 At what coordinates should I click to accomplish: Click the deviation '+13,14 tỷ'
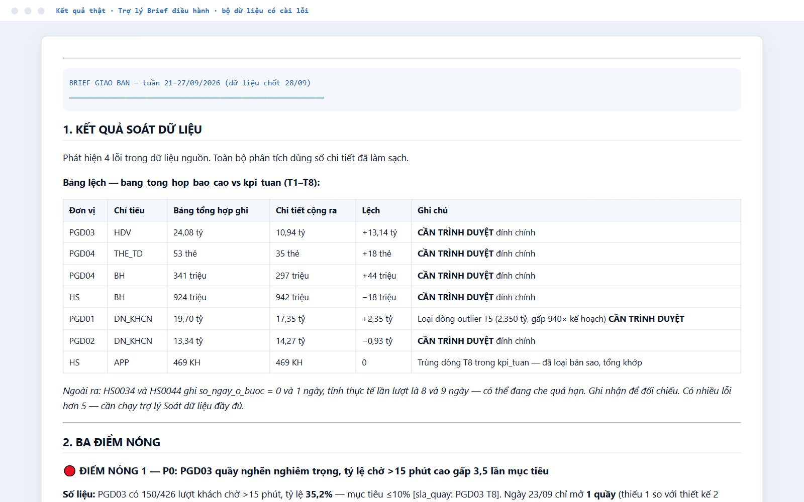[x=379, y=232]
